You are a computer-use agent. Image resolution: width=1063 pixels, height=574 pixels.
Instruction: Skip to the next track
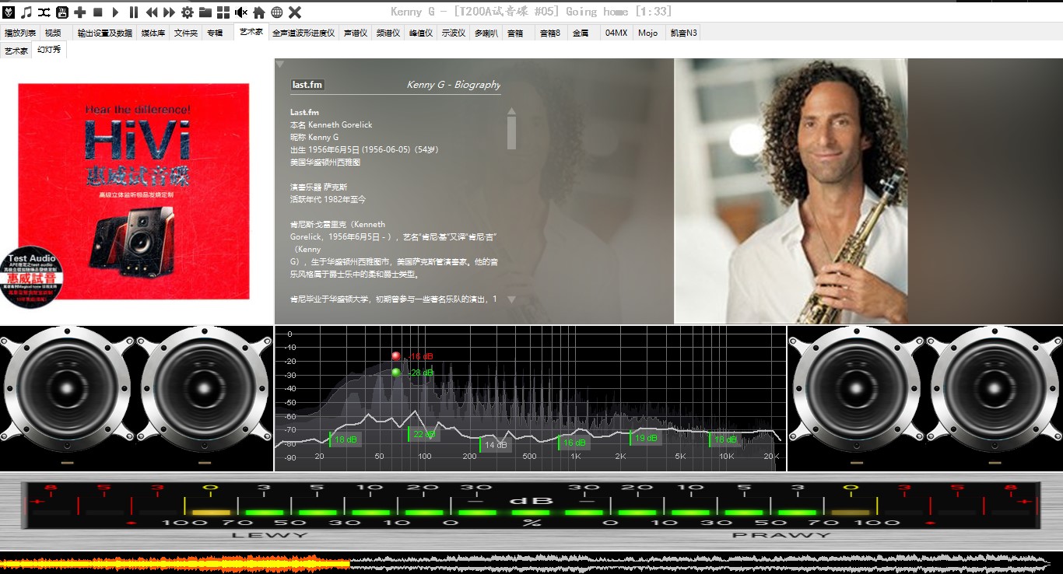pos(169,12)
